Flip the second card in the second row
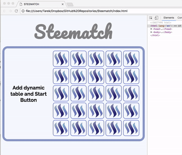182x155 pixels. pos(78,76)
